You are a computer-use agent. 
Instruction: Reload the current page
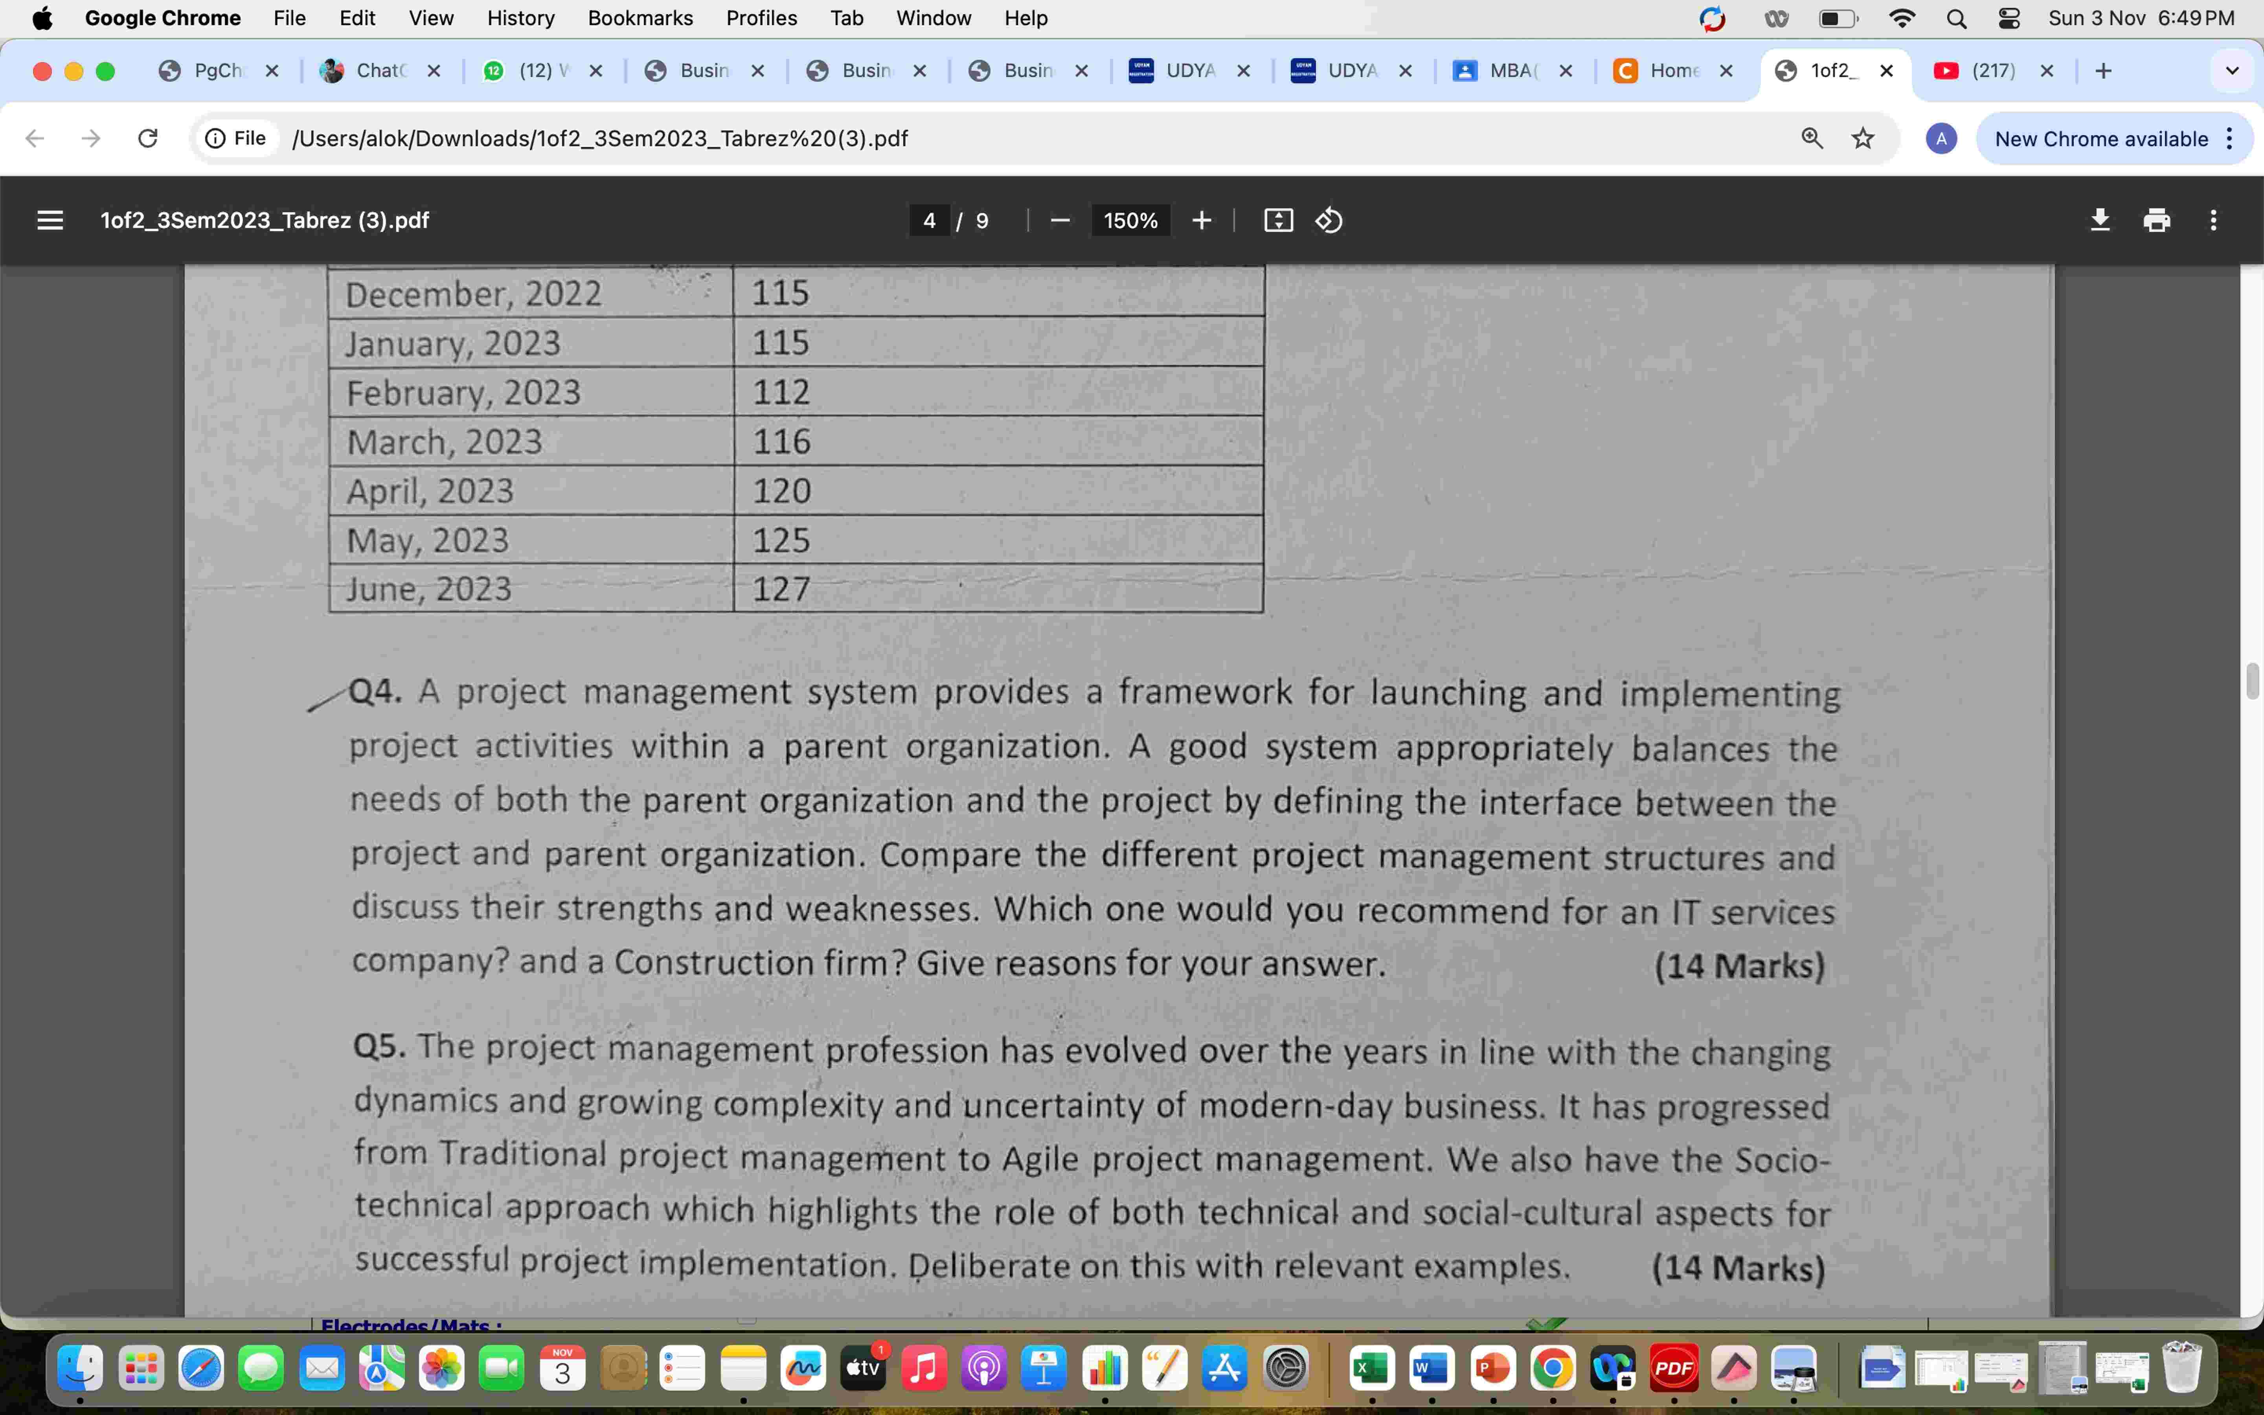tap(148, 138)
